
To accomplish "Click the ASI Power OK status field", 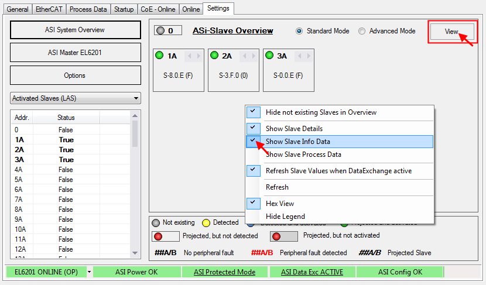I will [x=136, y=272].
